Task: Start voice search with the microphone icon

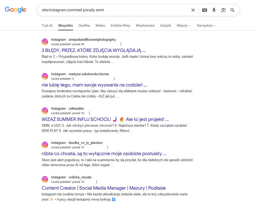Action: tap(214, 10)
